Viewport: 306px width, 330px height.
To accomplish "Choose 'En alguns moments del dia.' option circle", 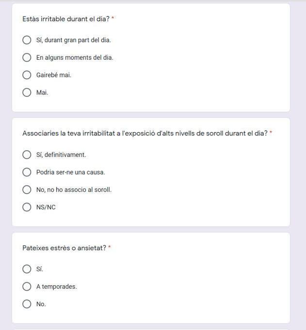I will tap(27, 57).
